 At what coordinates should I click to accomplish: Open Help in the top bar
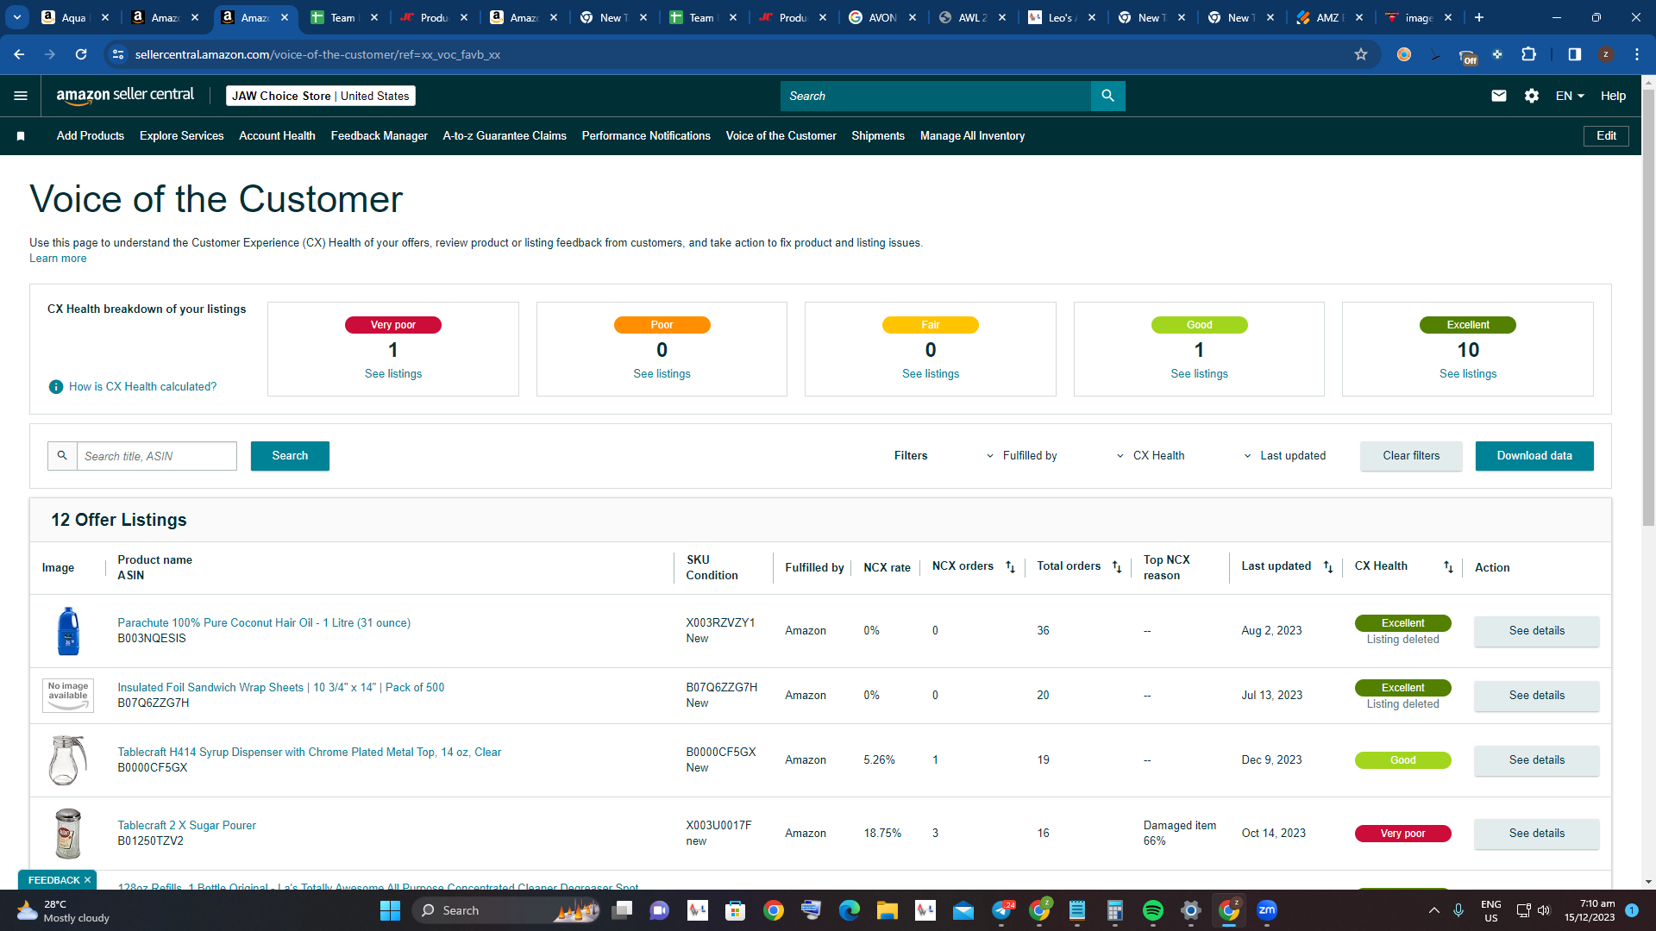pyautogui.click(x=1613, y=96)
